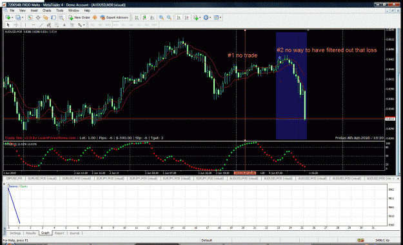Zoom in on the chart
Screen dimensions: 403x245
click(161, 17)
